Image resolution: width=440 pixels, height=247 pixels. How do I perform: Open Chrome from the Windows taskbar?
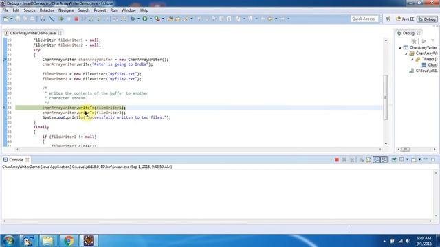[x=69, y=241]
